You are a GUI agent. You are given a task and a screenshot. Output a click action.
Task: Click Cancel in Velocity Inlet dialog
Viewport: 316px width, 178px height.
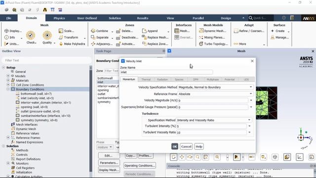pos(186,146)
